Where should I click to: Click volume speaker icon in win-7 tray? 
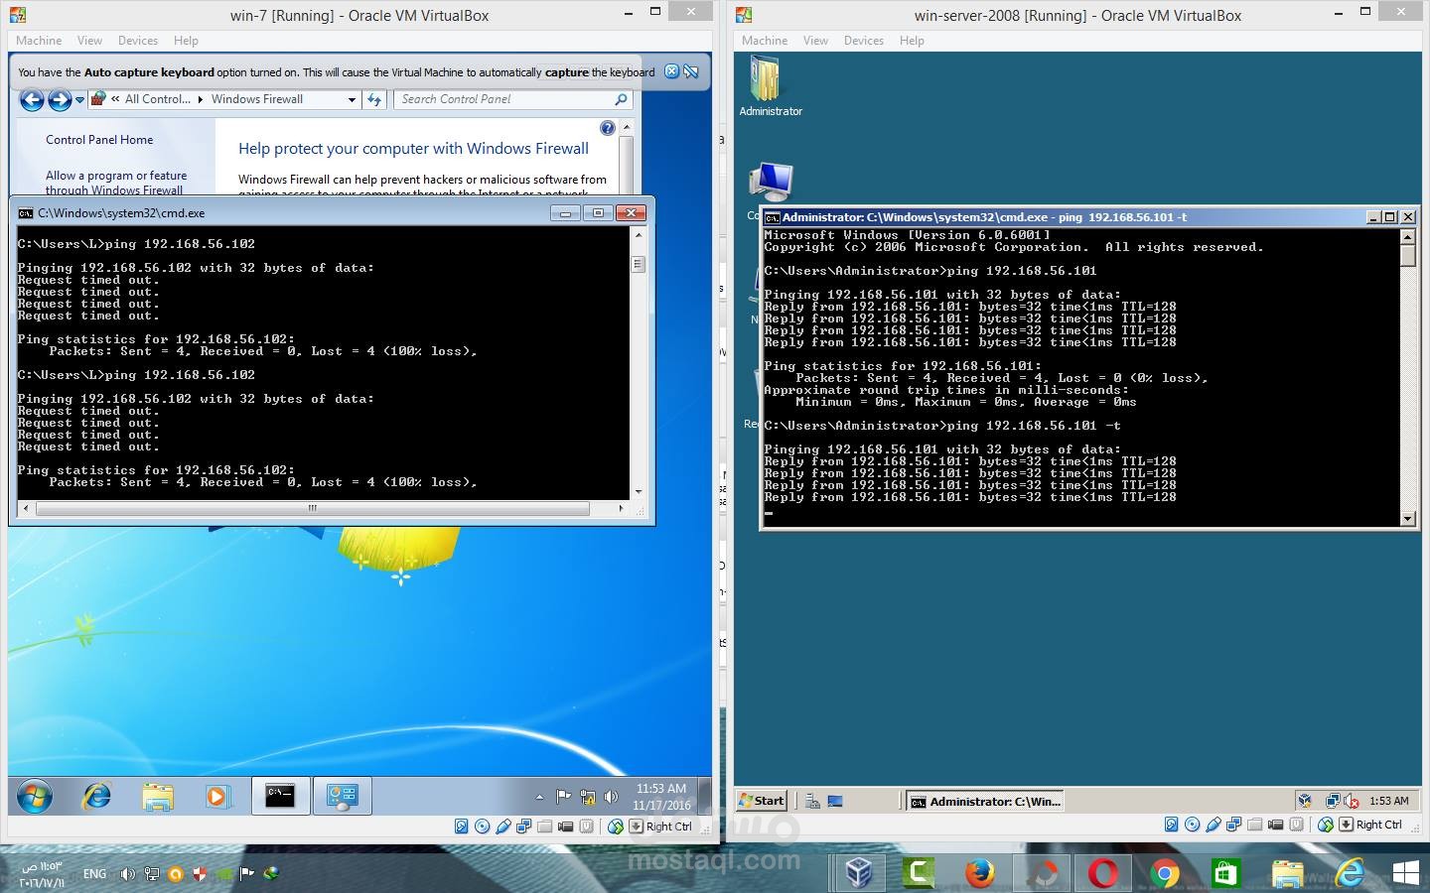point(611,796)
